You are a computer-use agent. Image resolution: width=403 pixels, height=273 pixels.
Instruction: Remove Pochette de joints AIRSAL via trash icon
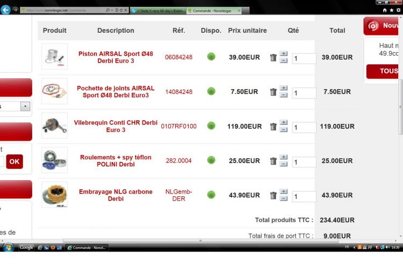coord(273,92)
